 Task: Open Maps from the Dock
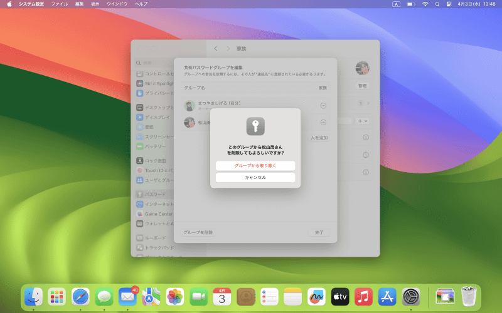[x=151, y=297]
